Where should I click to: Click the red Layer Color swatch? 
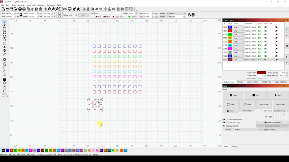tap(261, 73)
